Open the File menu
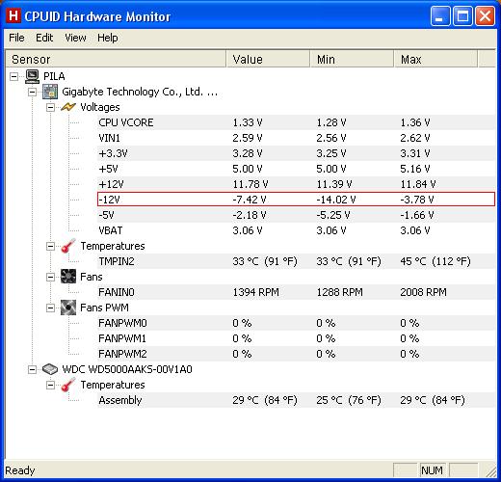The height and width of the screenshot is (482, 501). pyautogui.click(x=16, y=38)
